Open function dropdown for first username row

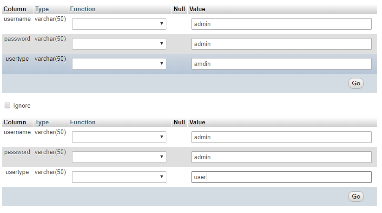(x=119, y=24)
